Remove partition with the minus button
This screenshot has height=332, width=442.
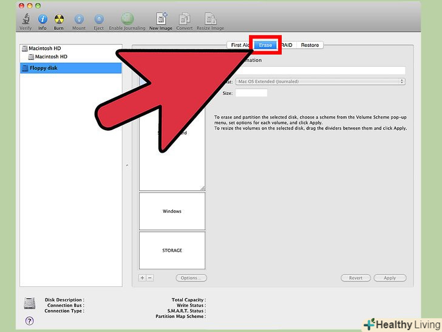point(150,278)
